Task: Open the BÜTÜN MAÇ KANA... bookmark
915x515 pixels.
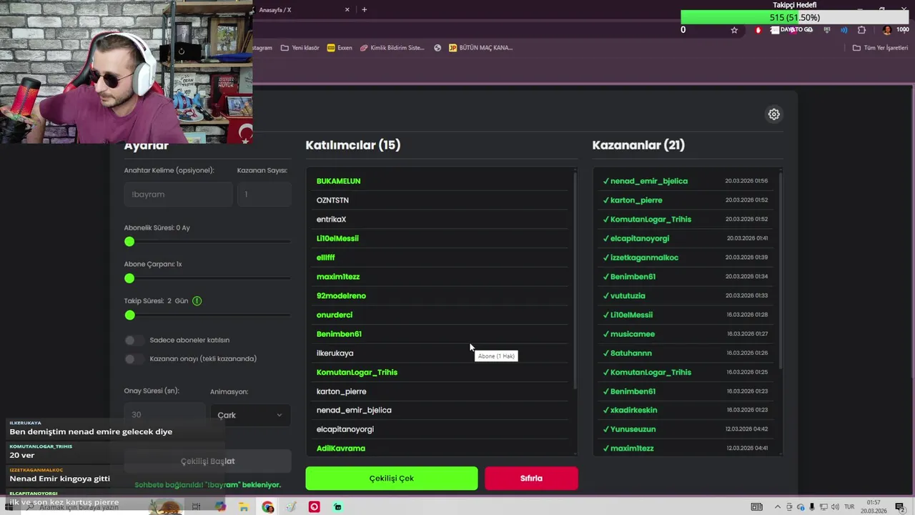Action: point(480,48)
